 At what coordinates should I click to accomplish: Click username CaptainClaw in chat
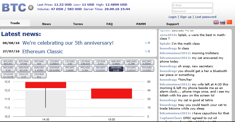171,118
